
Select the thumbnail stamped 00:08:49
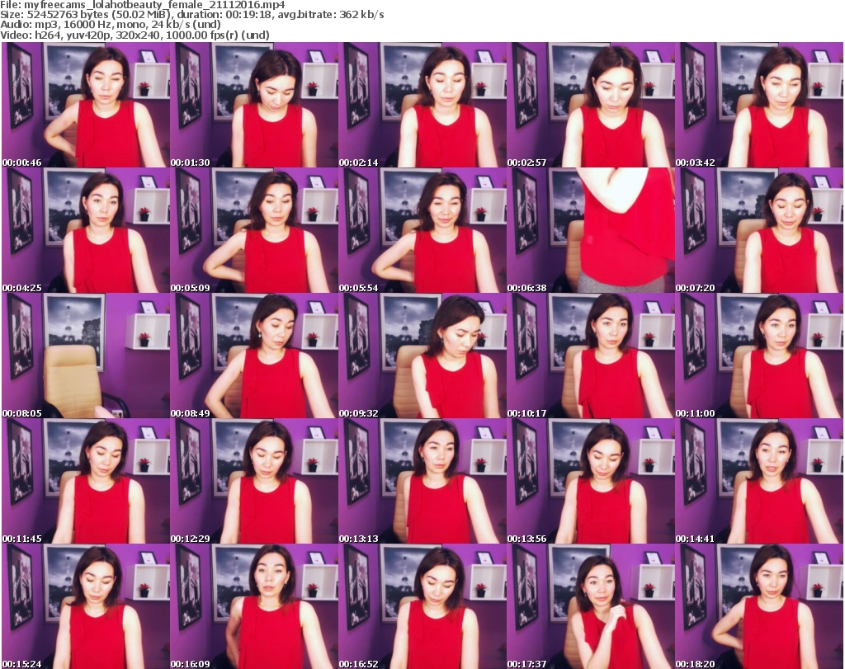point(254,356)
